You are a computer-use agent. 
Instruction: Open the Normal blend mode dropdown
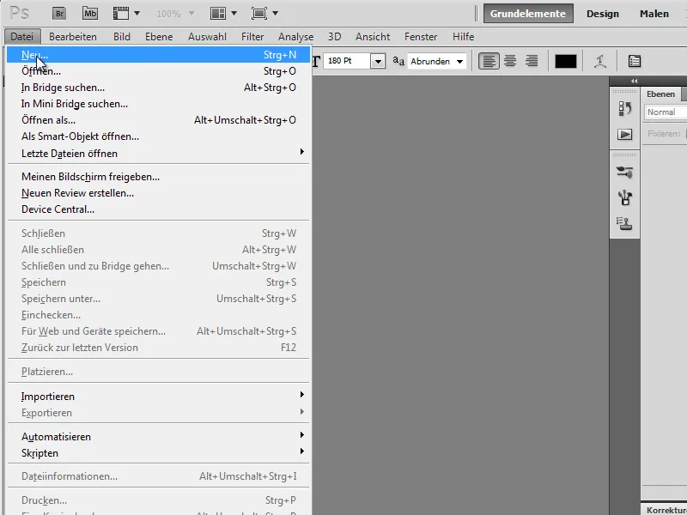pyautogui.click(x=666, y=112)
